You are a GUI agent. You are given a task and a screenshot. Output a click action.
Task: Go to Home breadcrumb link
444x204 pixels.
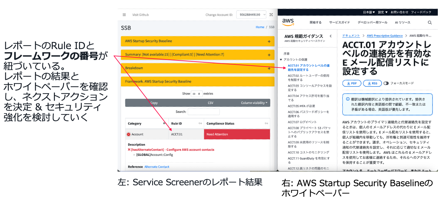tap(260, 27)
